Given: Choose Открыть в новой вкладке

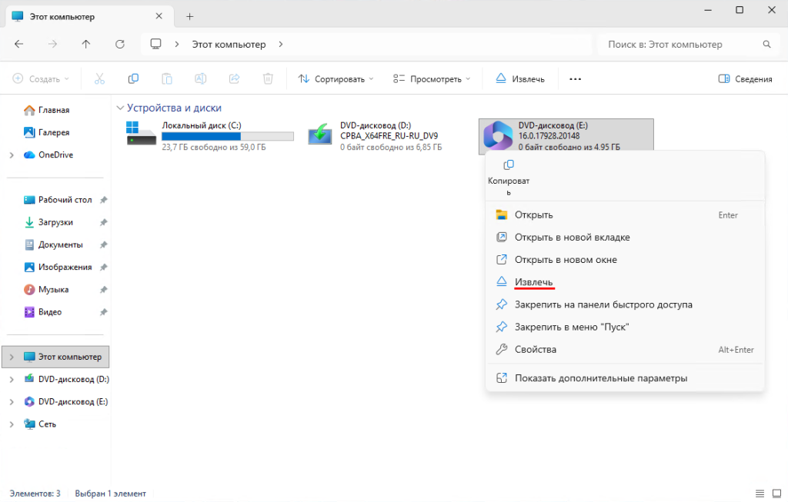Looking at the screenshot, I should point(625,238).
